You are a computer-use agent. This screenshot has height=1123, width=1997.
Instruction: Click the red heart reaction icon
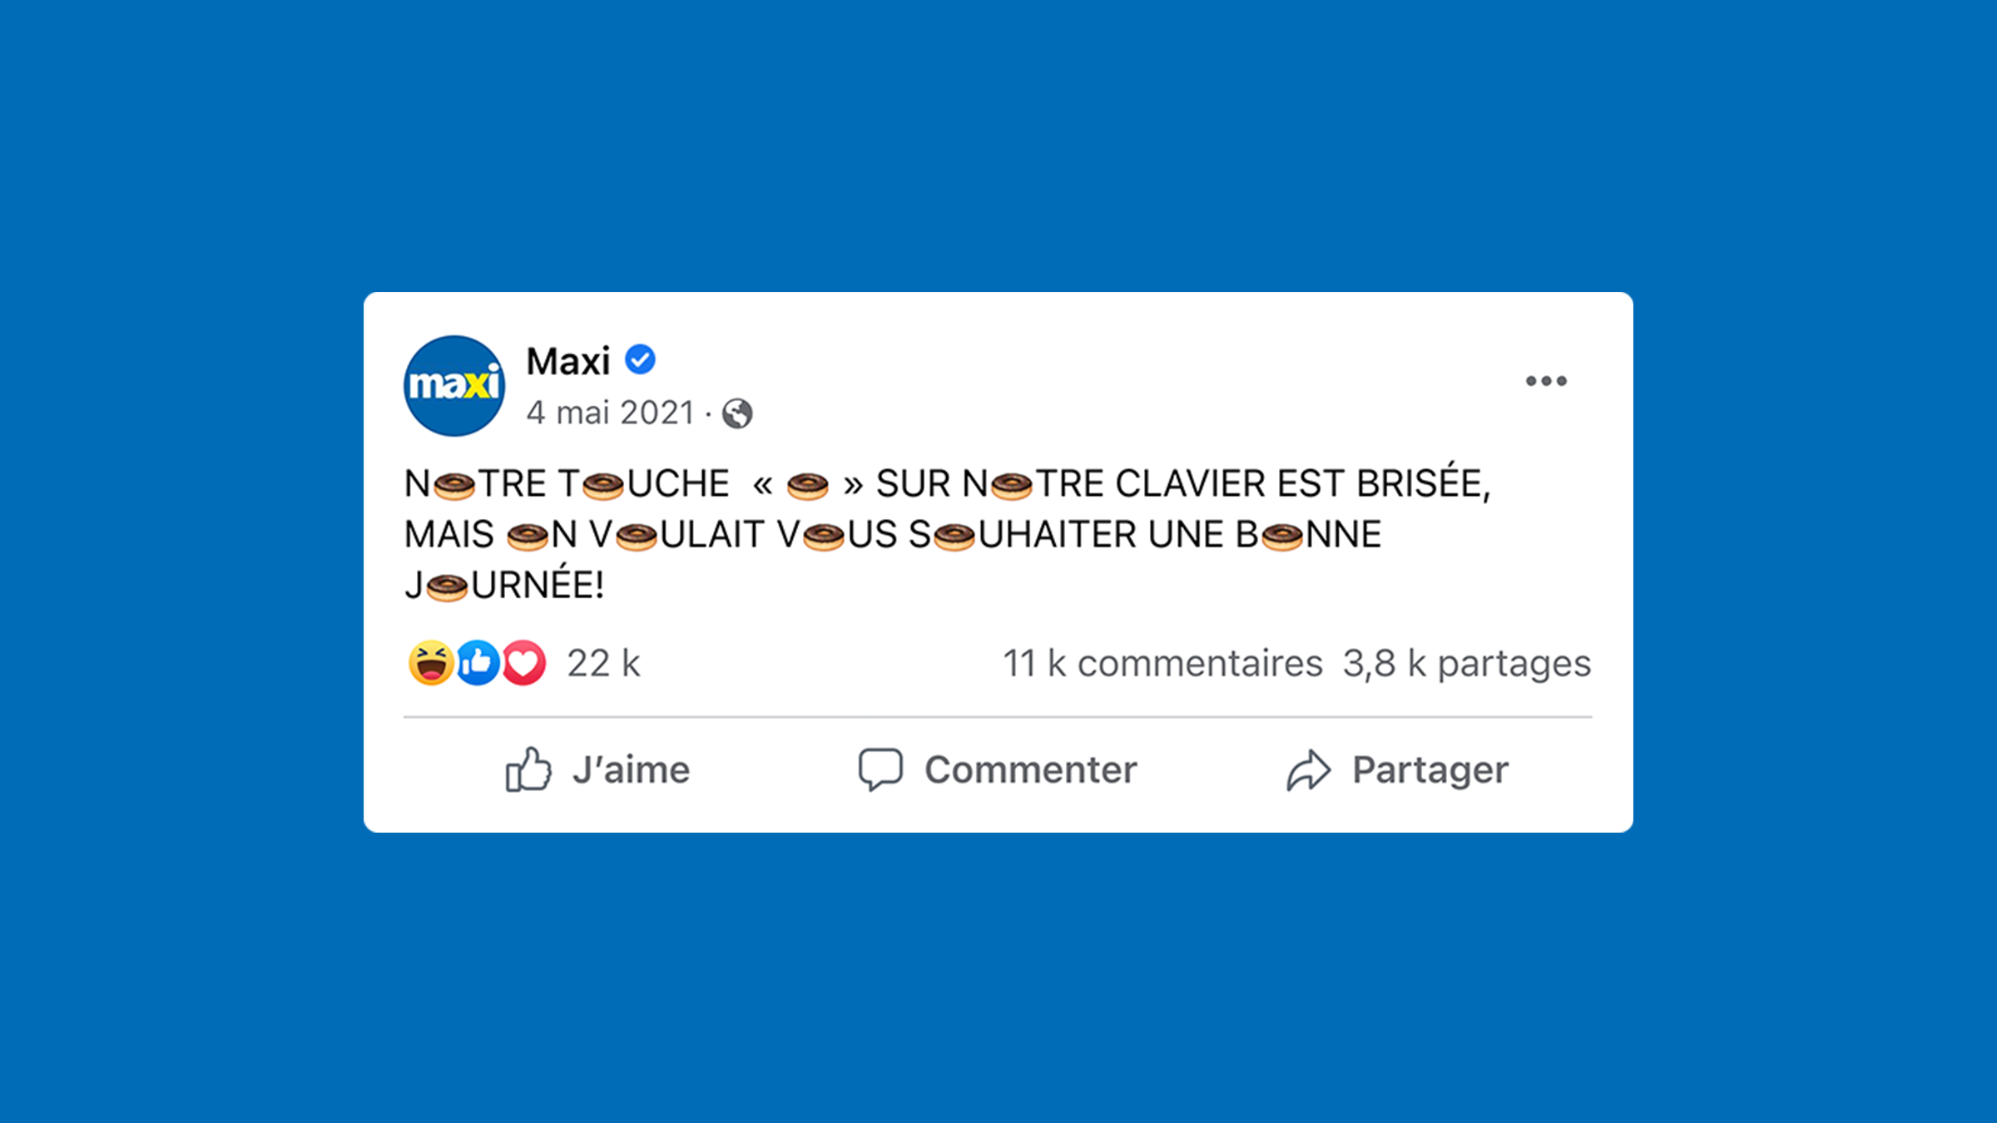[x=523, y=661]
